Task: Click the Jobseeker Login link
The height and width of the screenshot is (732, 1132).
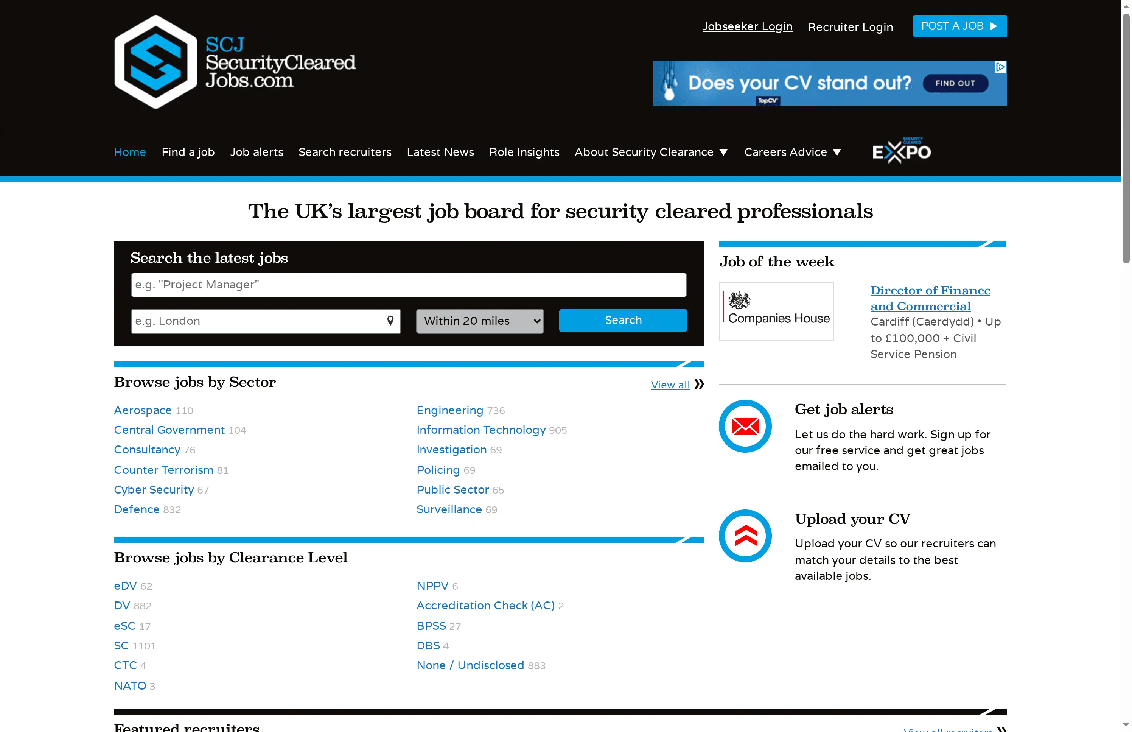Action: coord(747,26)
